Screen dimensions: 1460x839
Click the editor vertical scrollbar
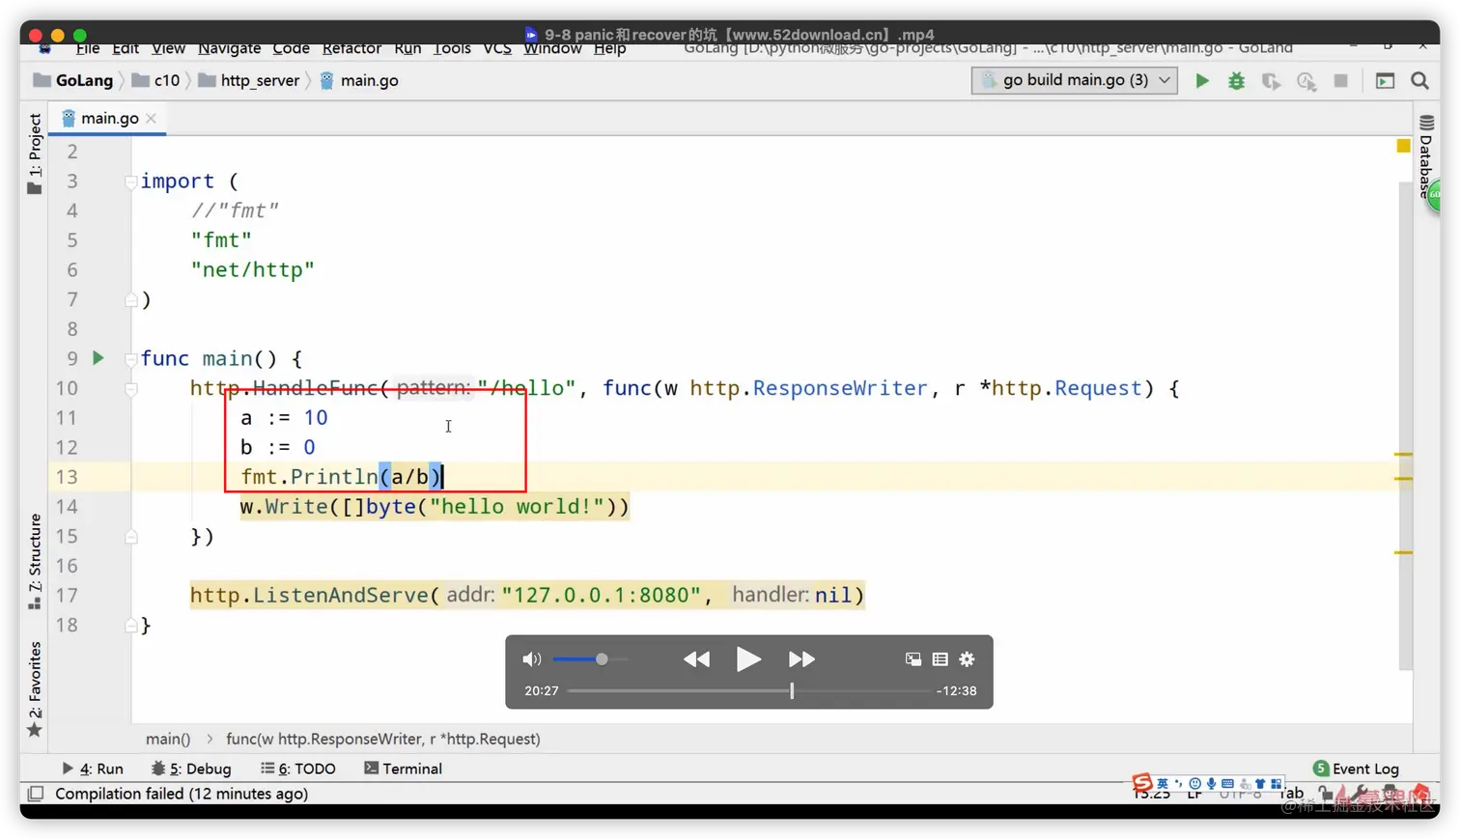pyautogui.click(x=1405, y=425)
